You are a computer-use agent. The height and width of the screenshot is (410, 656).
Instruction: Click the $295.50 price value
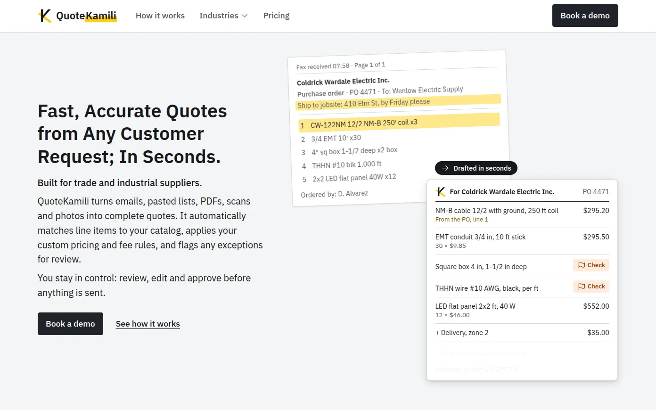tap(596, 237)
